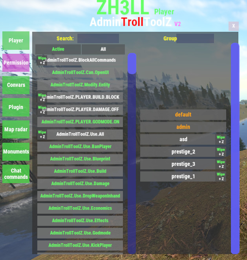
Task: Toggle AdminTrollToolZ.Use.Blueprint permission
Action: pyautogui.click(x=80, y=159)
